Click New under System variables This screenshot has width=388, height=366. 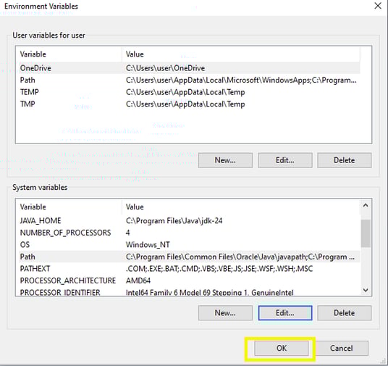(x=225, y=313)
